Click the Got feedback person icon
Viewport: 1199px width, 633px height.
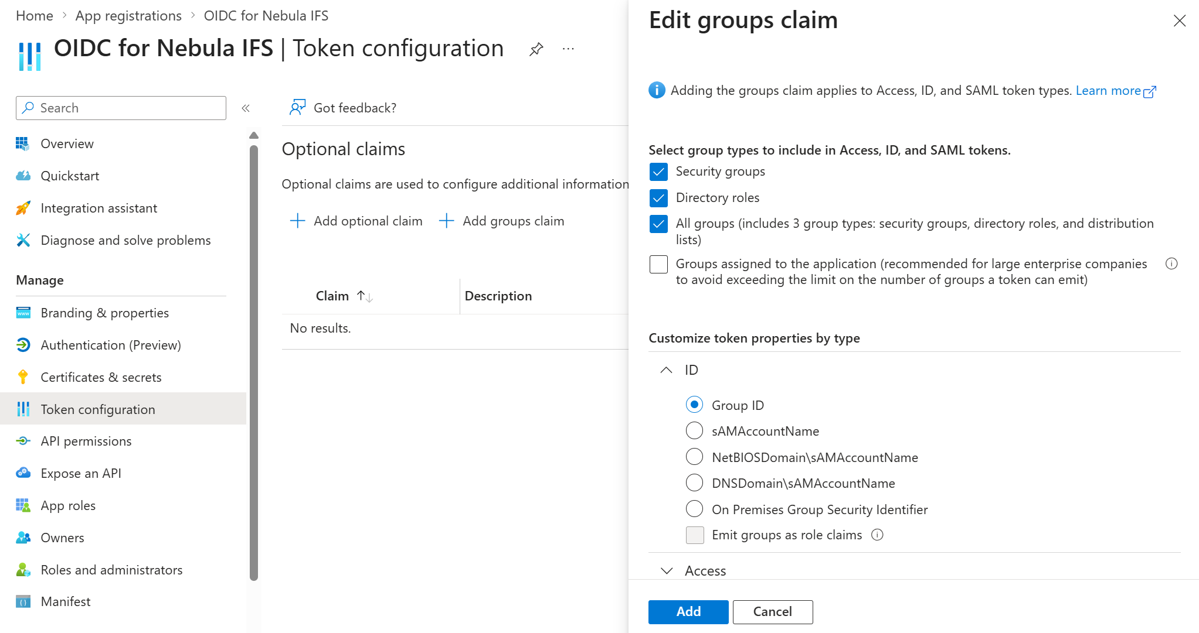298,107
